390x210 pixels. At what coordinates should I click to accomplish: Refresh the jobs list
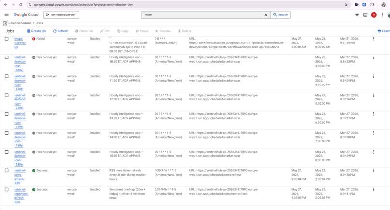(x=60, y=31)
